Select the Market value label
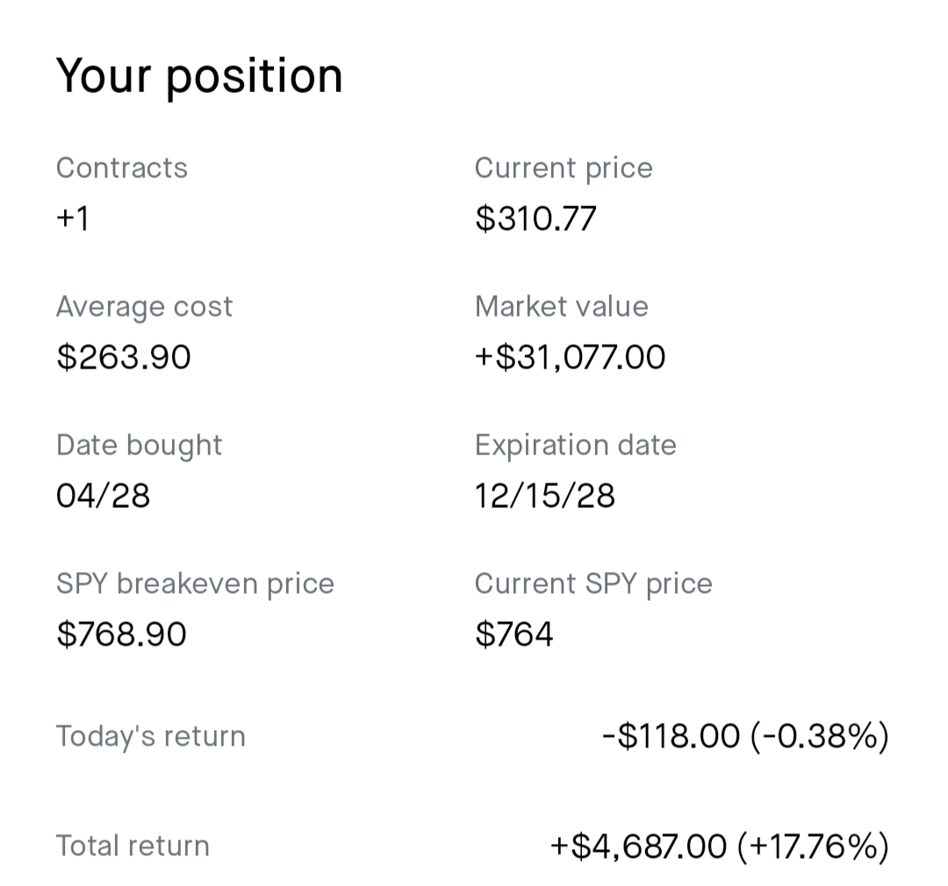This screenshot has height=886, width=948. pyautogui.click(x=561, y=306)
